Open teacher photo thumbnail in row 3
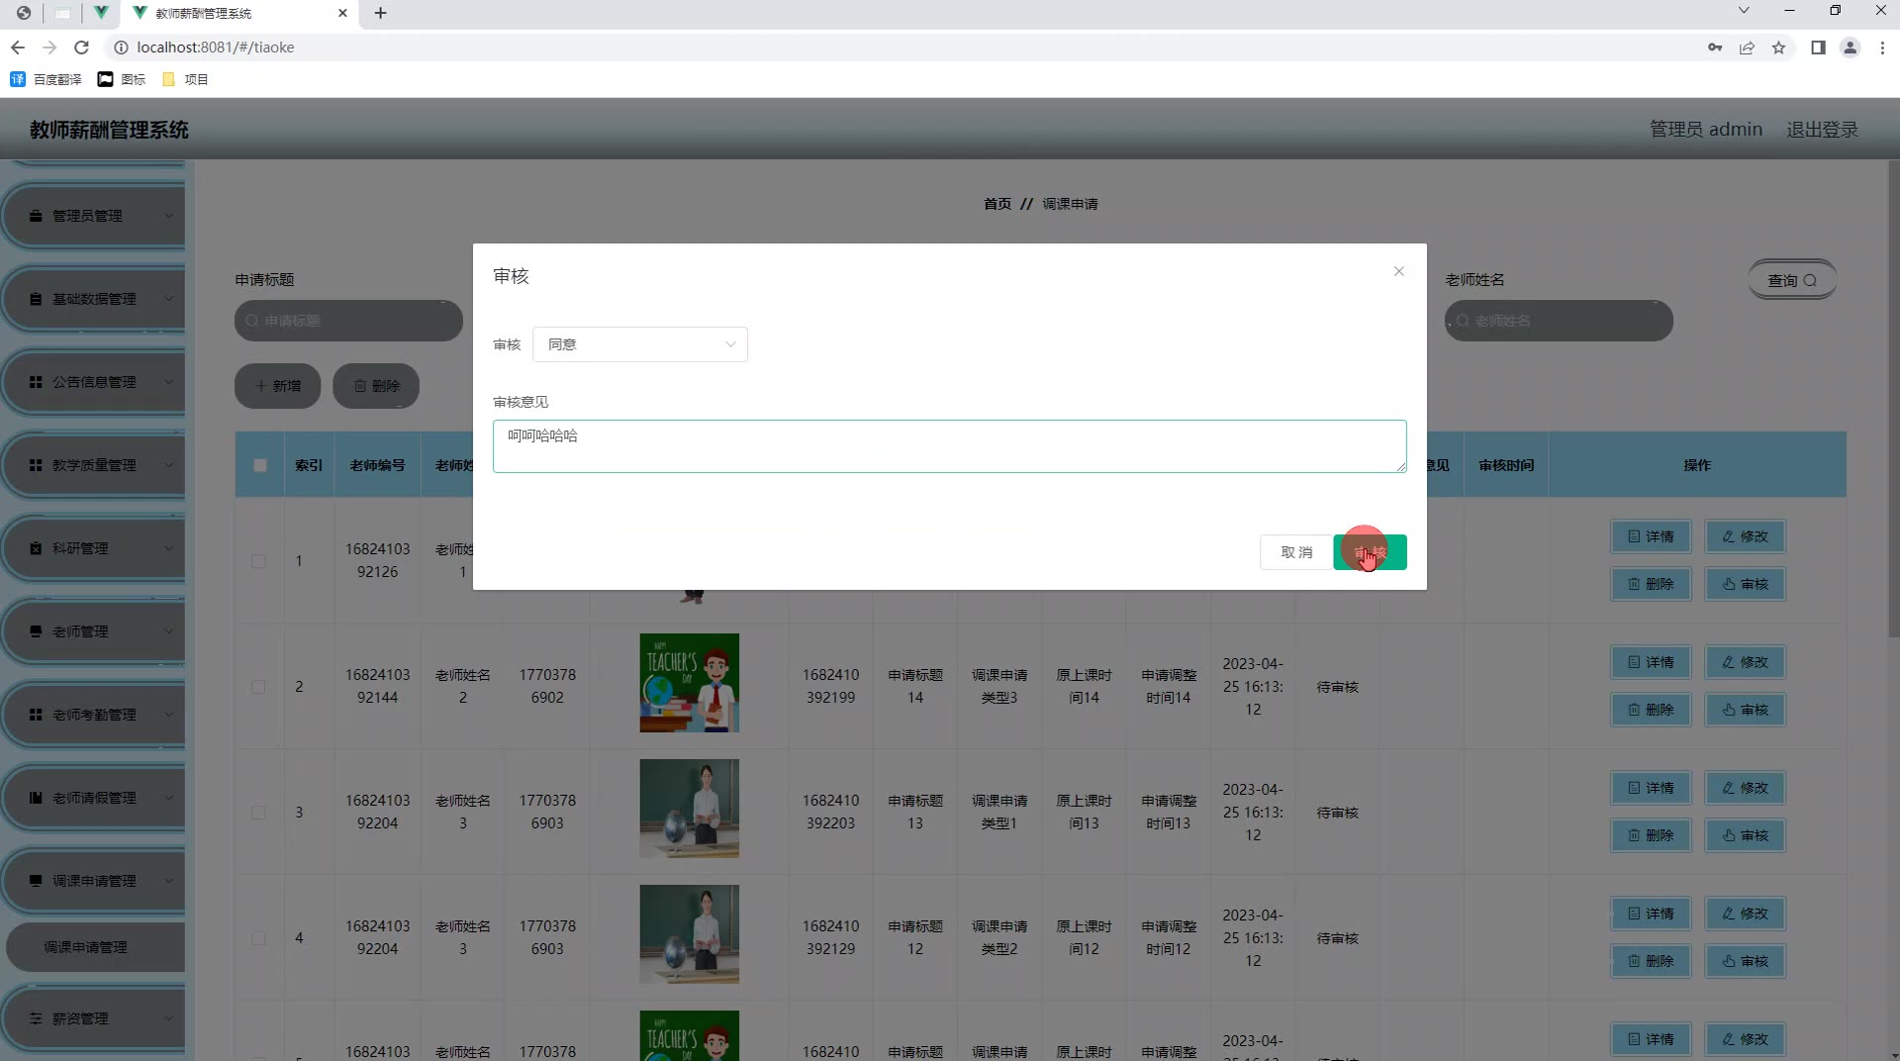The width and height of the screenshot is (1900, 1061). pos(689,809)
